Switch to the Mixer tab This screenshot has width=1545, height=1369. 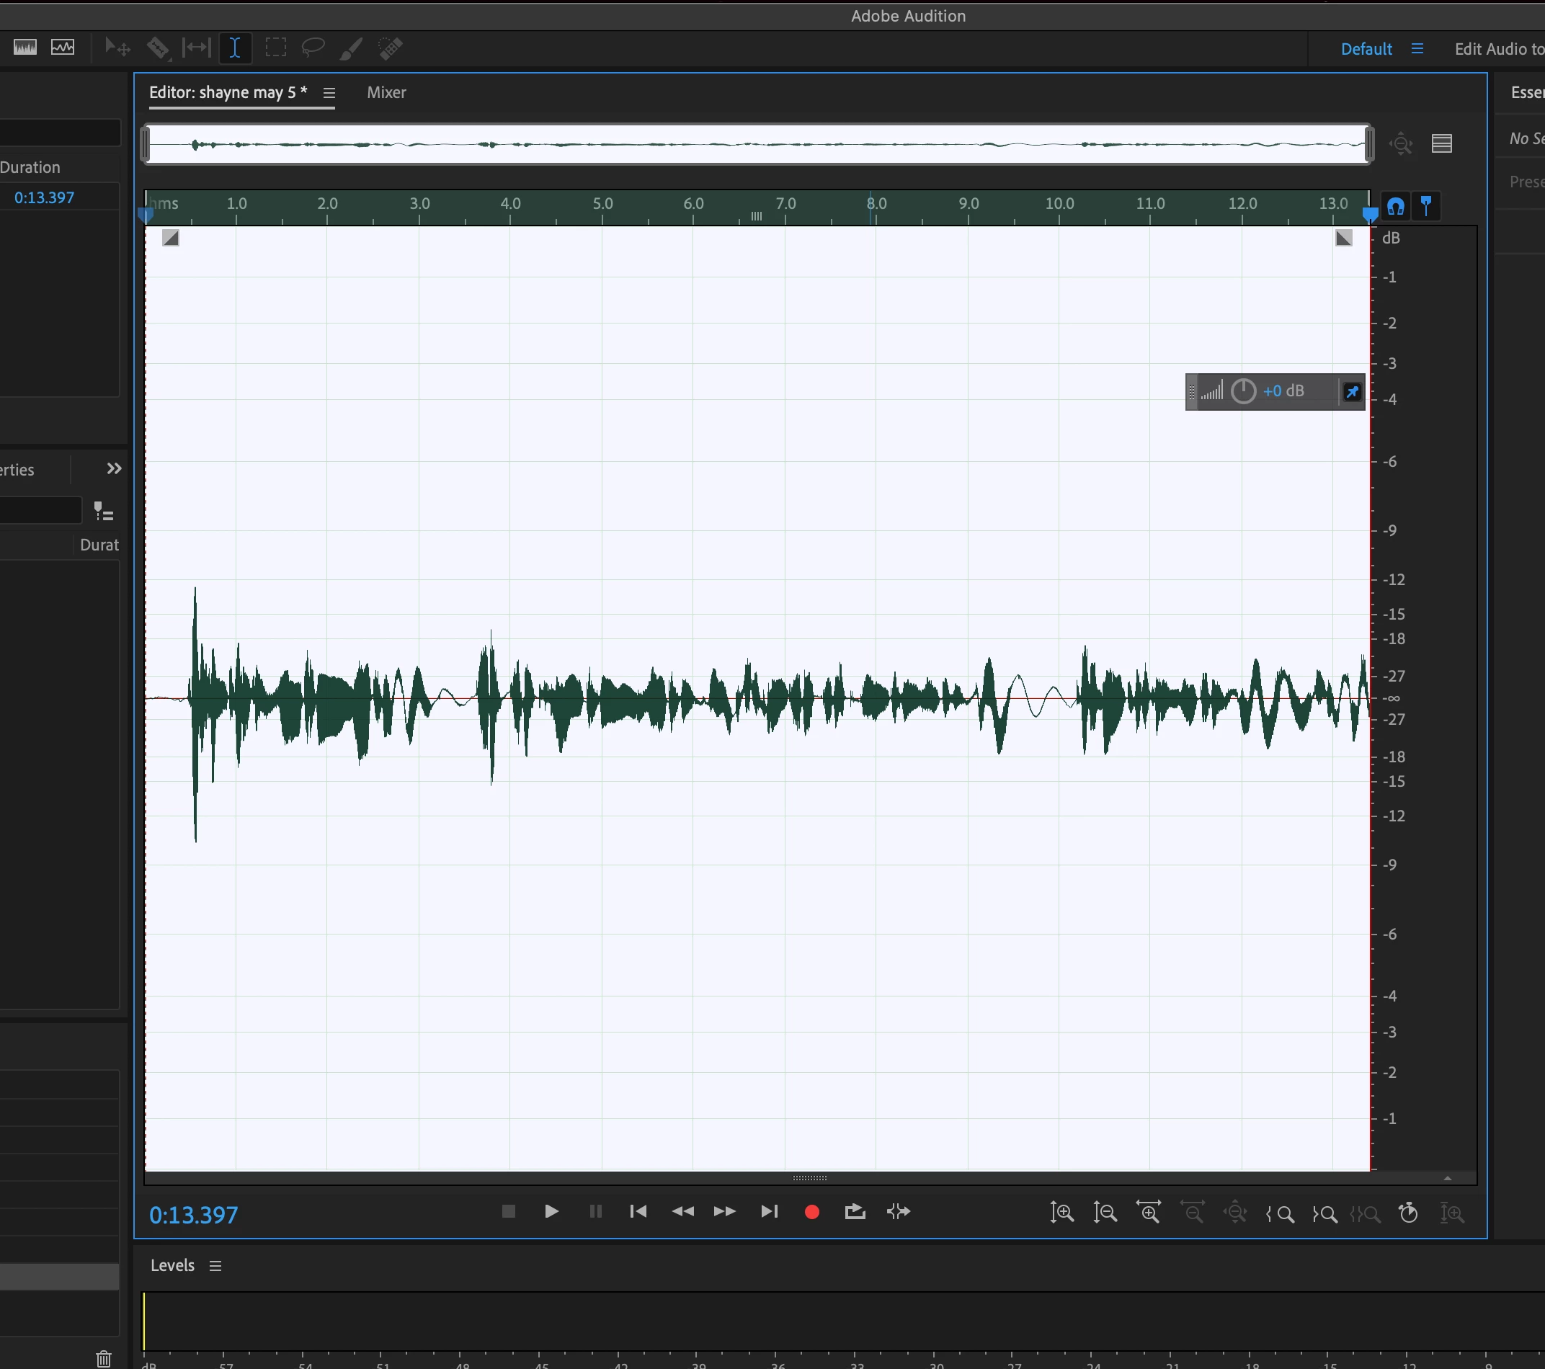click(386, 93)
